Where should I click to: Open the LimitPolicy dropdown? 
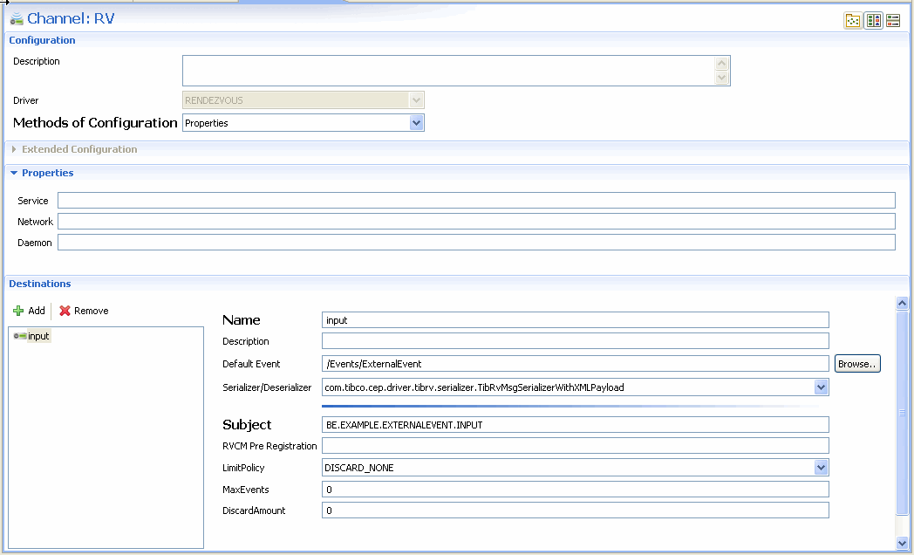821,468
